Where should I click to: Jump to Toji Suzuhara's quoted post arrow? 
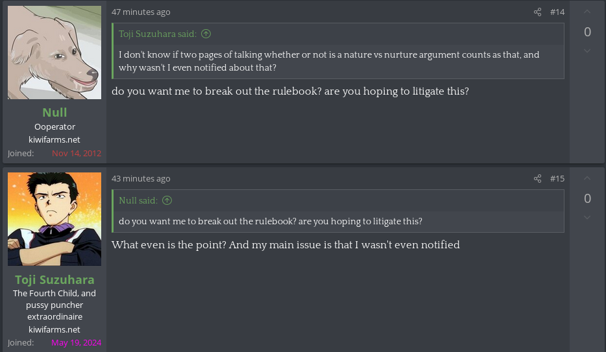pos(206,34)
